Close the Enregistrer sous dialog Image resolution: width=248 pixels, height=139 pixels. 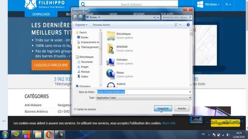tap(188, 9)
